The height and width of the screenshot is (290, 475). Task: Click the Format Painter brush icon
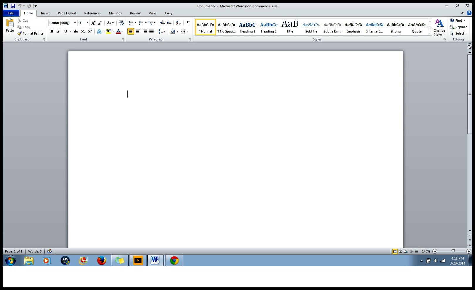point(20,33)
